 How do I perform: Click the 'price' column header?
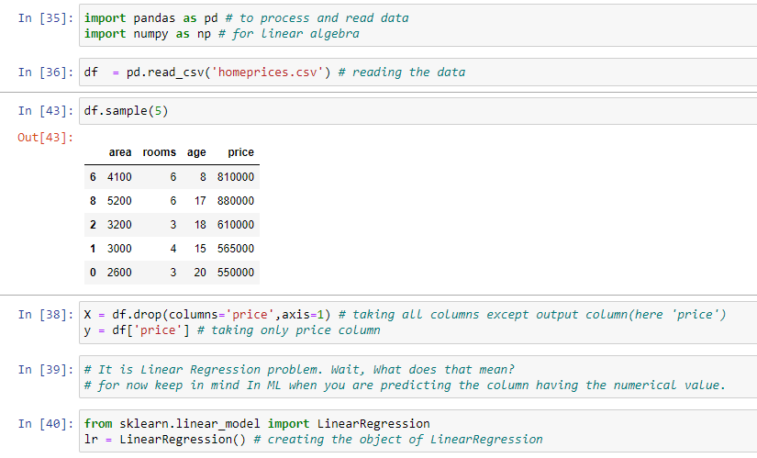pos(240,152)
